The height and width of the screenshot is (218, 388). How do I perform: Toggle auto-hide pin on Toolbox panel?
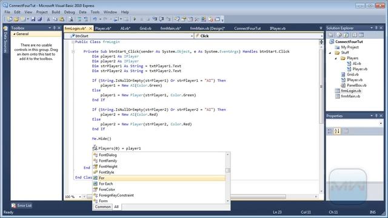55,28
